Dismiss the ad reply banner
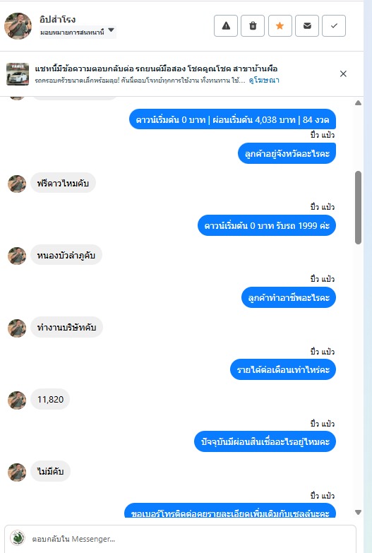Viewport: 372px width, 553px height. (343, 73)
